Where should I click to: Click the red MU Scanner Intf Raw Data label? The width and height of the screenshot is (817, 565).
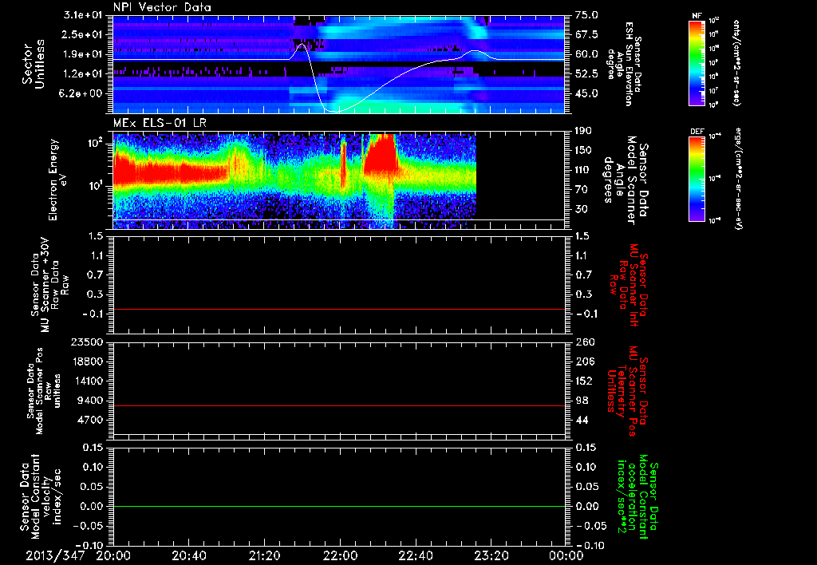pyautogui.click(x=630, y=285)
